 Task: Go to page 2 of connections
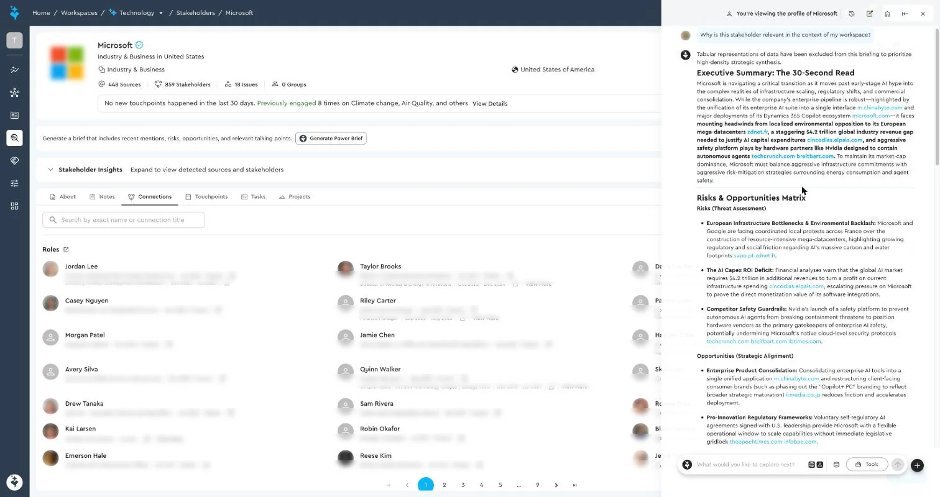(x=445, y=485)
